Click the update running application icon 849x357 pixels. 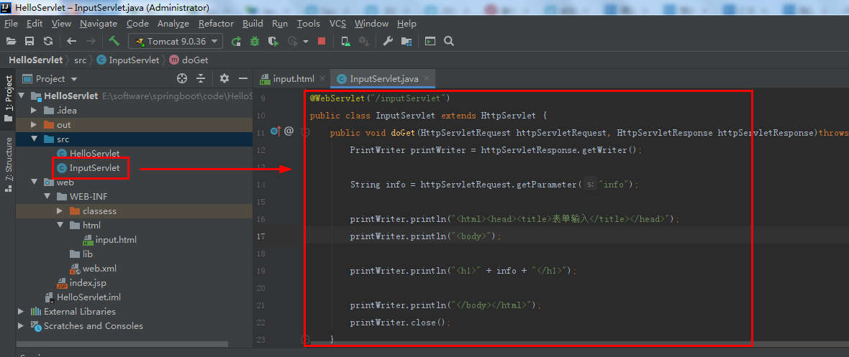(345, 41)
